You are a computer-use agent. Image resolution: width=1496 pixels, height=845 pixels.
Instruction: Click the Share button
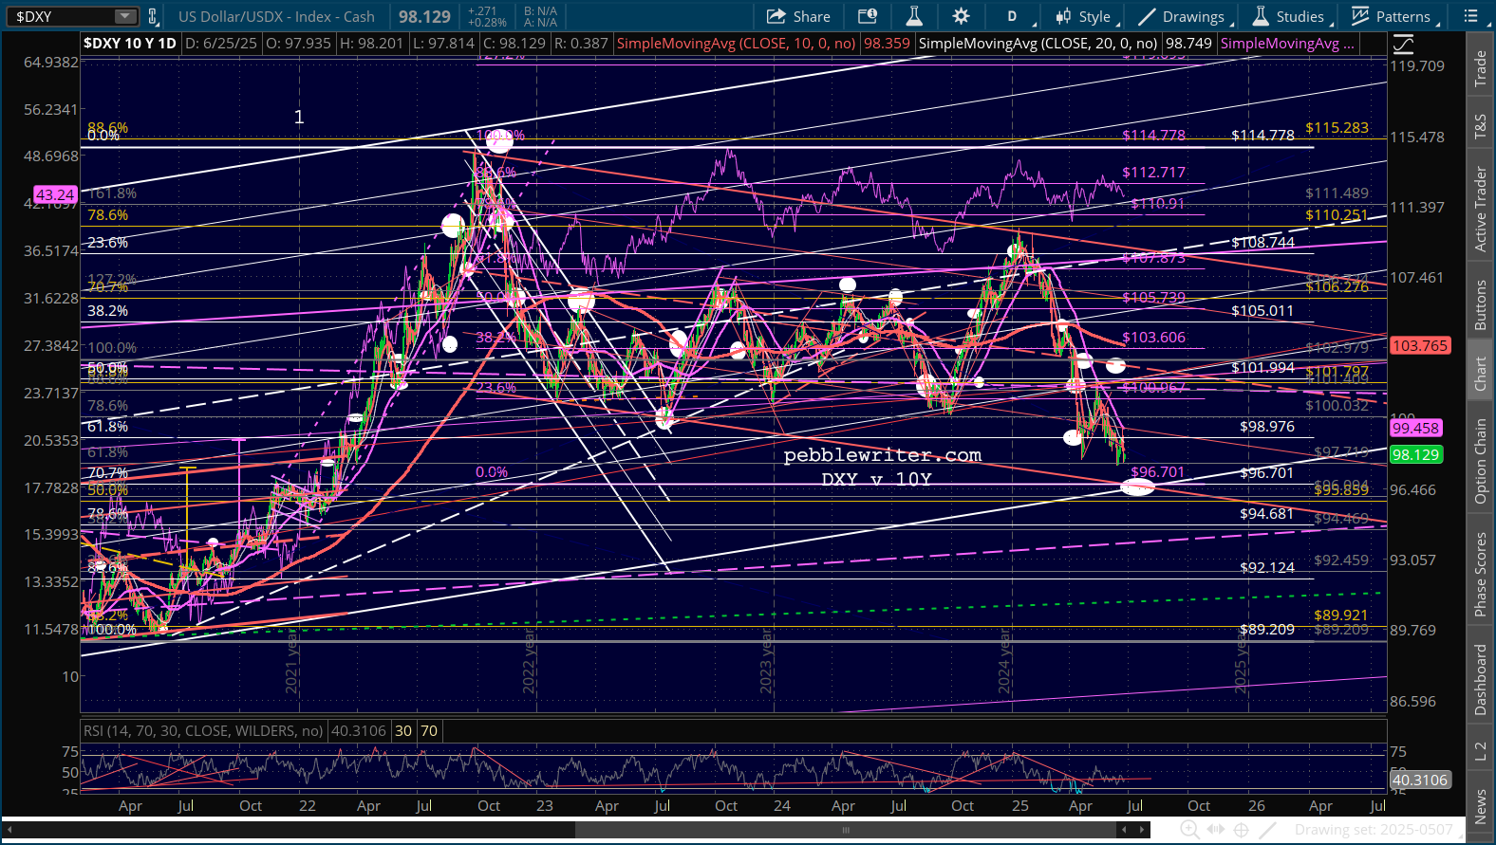798,16
